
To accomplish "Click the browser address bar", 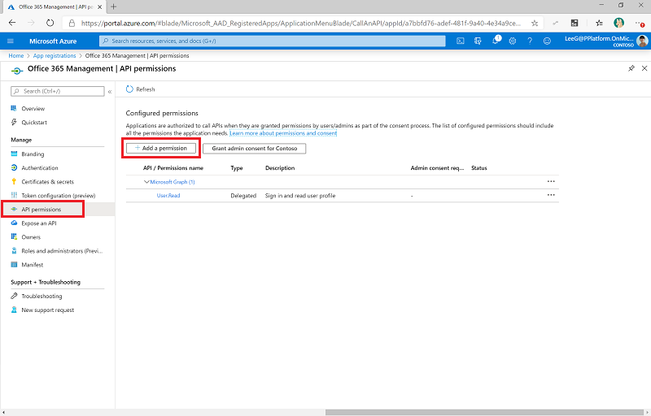I will tap(300, 24).
